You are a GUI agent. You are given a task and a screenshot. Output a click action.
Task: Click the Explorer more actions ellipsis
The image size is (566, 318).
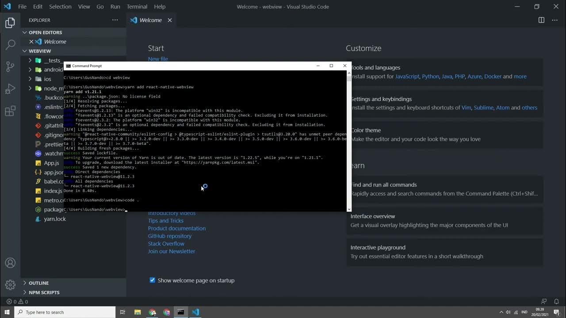[x=115, y=20]
